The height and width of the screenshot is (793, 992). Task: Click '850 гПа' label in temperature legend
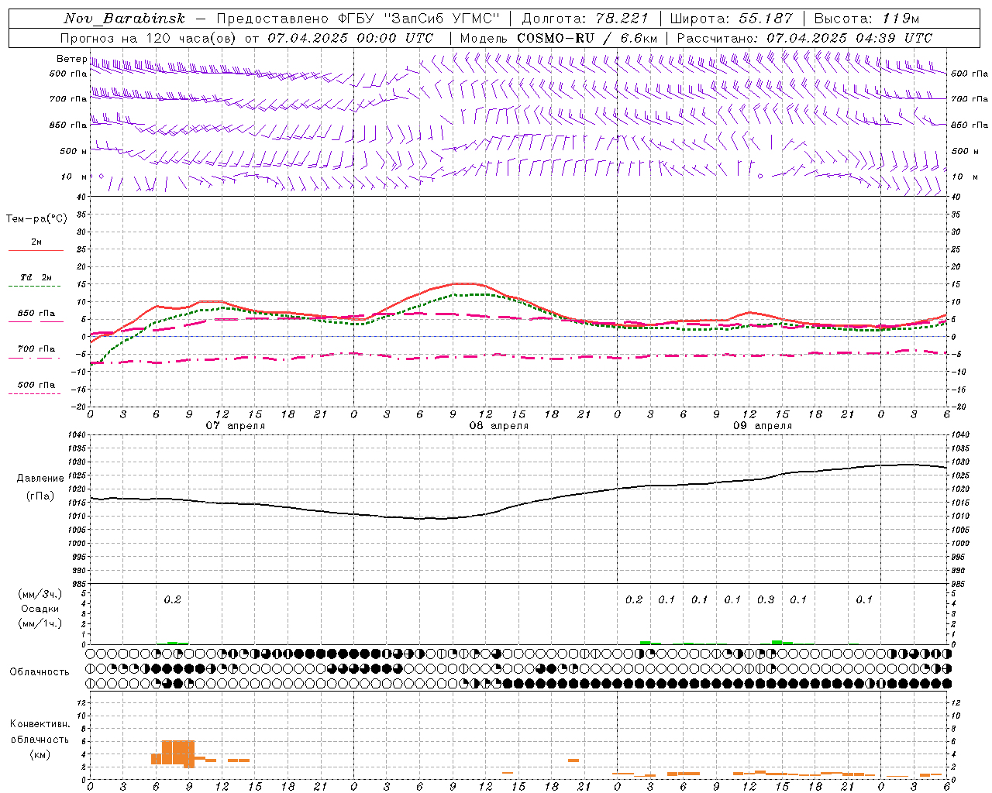[x=36, y=313]
